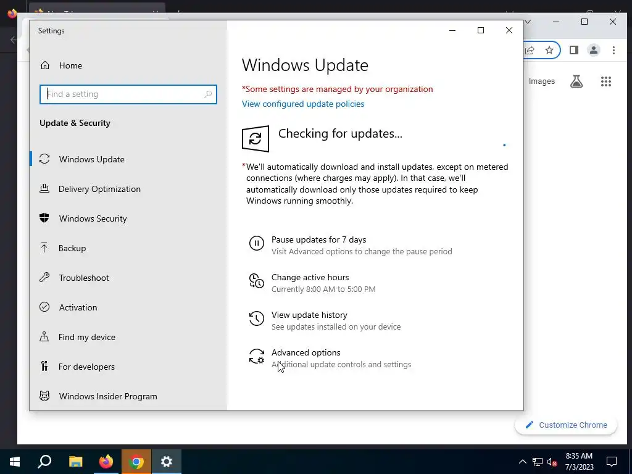This screenshot has height=474, width=632.
Task: Open Google Labs flask icon in Chrome
Action: [x=576, y=81]
